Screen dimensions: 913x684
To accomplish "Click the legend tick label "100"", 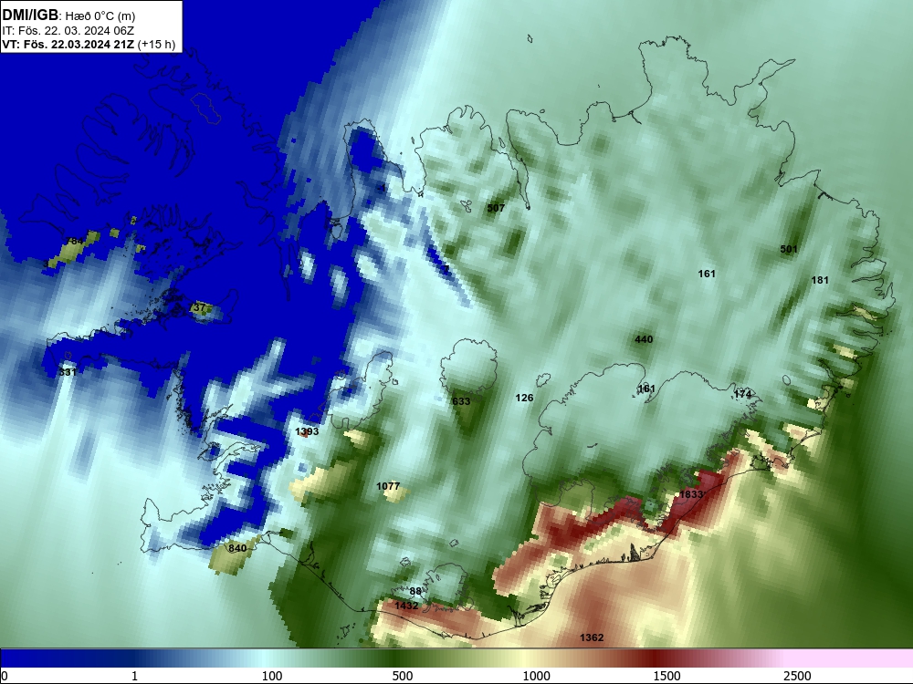I will point(272,676).
